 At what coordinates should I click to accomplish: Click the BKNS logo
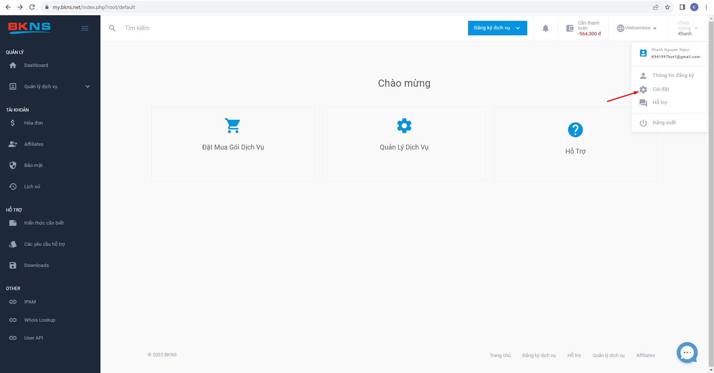tap(29, 28)
